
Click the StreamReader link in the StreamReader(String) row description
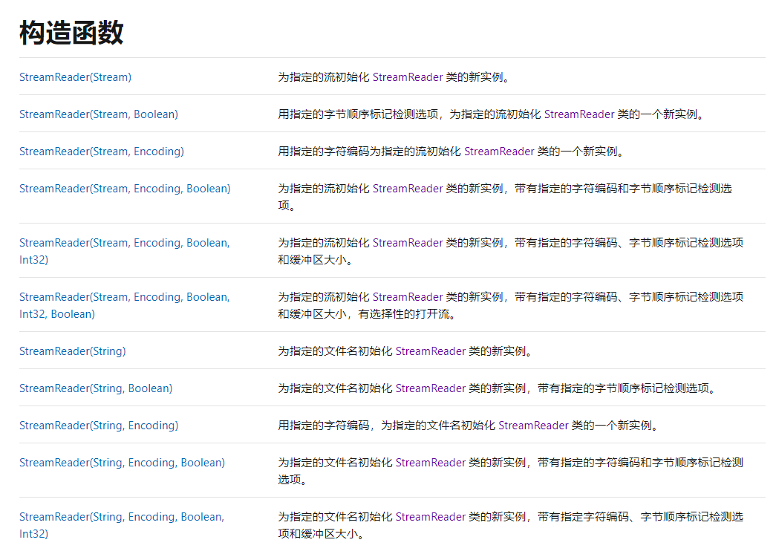click(x=431, y=351)
